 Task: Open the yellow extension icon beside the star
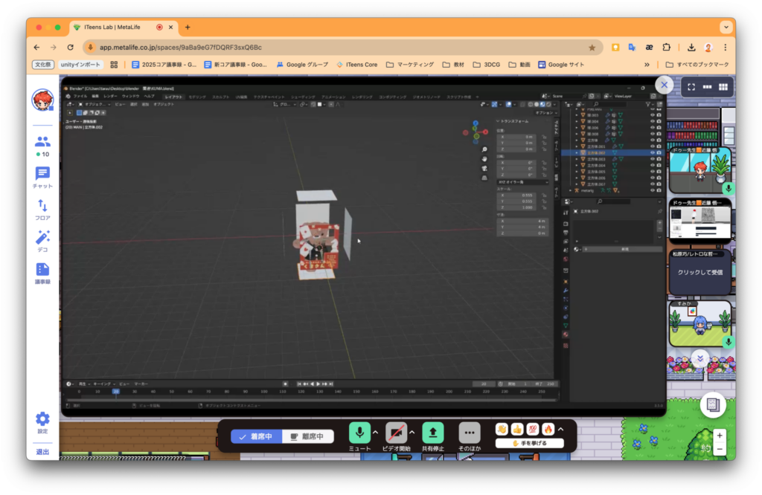tap(615, 47)
